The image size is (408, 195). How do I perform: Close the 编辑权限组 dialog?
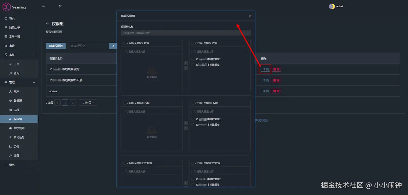coord(250,16)
